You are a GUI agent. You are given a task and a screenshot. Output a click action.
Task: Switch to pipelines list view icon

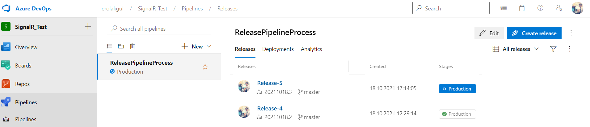(109, 46)
